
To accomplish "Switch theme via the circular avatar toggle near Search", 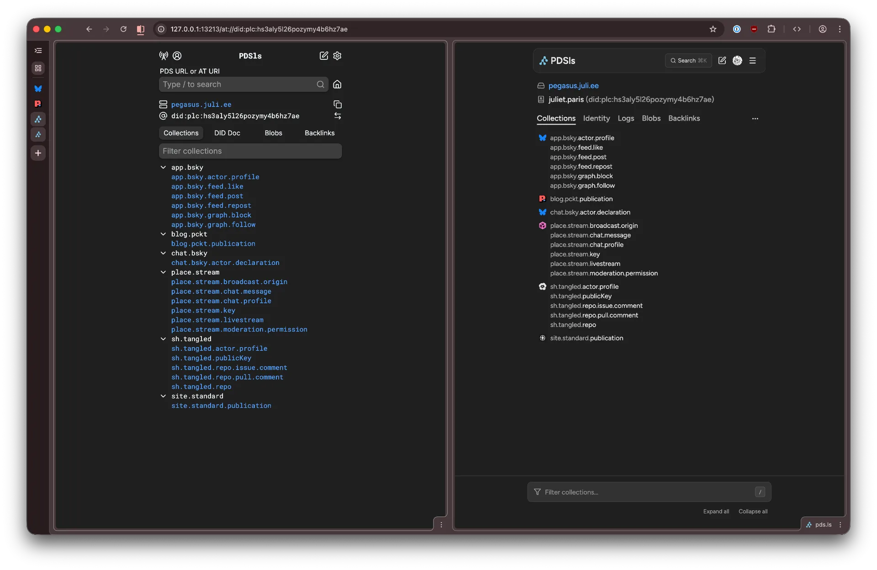I will (738, 60).
